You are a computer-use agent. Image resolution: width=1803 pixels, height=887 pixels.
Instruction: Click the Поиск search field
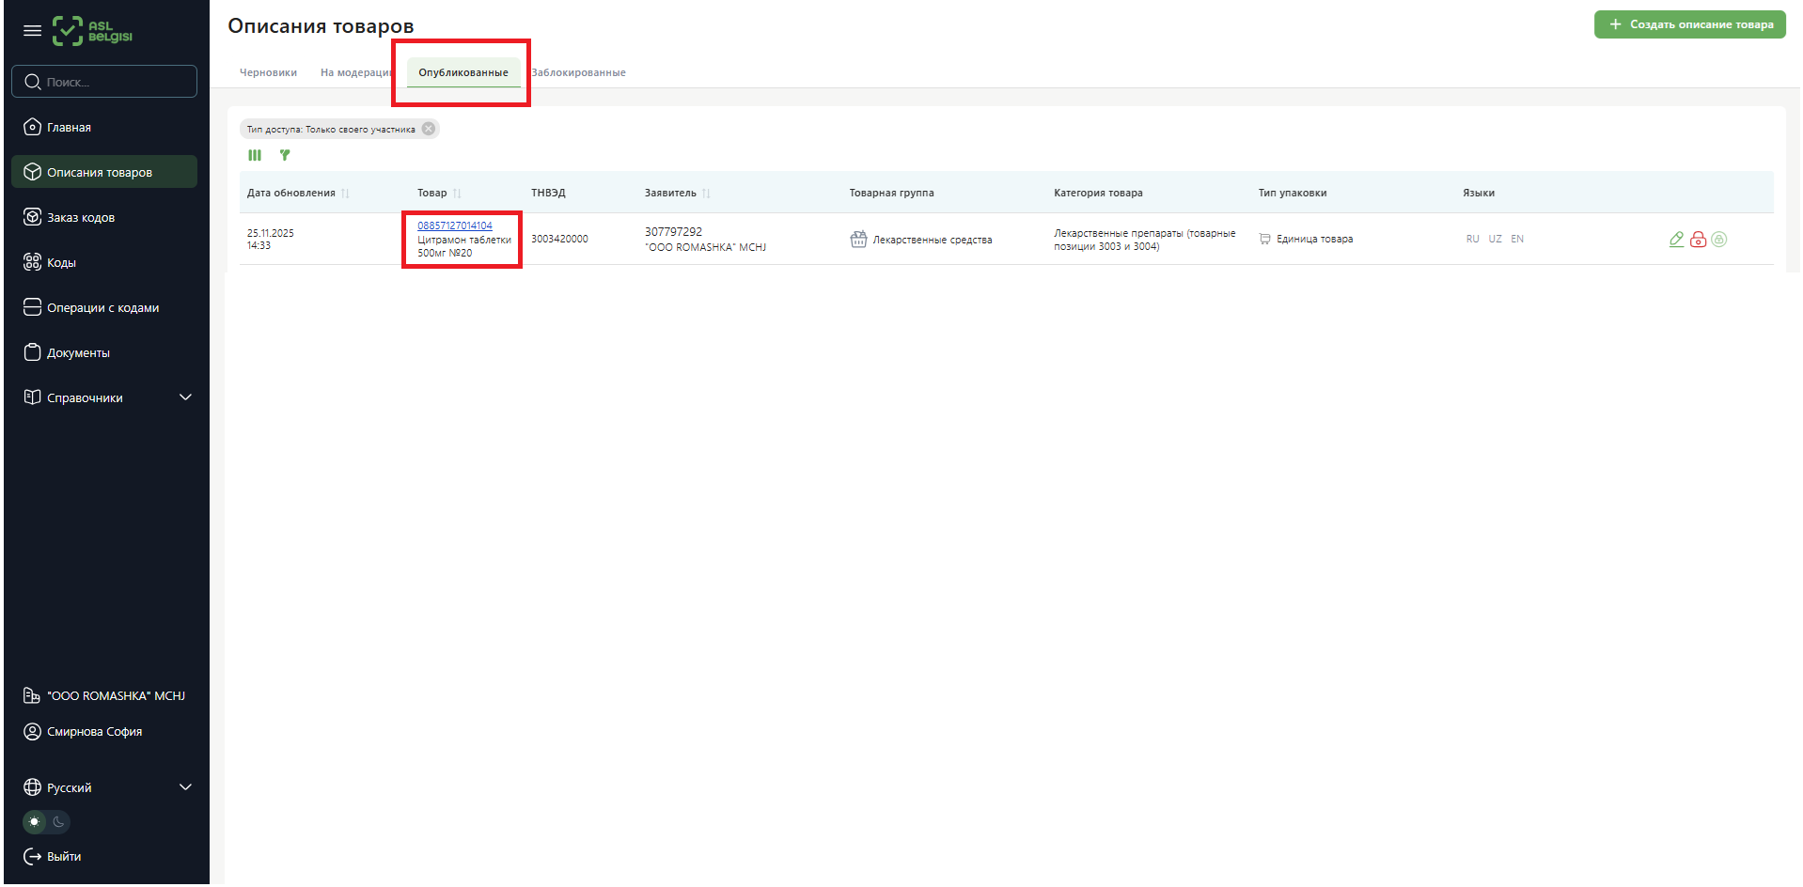coord(104,82)
